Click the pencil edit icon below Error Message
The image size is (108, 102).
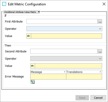pos(33,82)
